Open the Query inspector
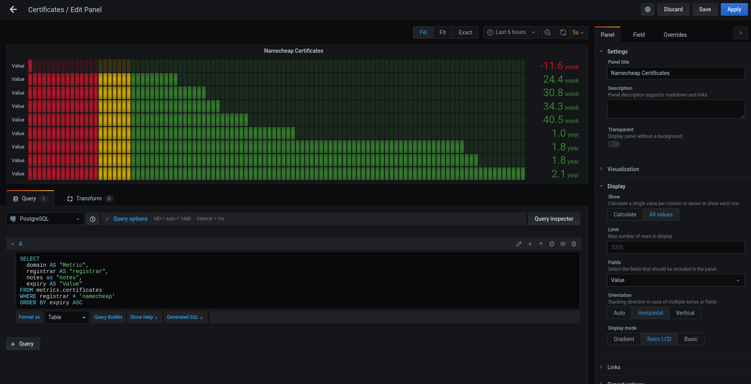This screenshot has width=751, height=384. coord(554,219)
